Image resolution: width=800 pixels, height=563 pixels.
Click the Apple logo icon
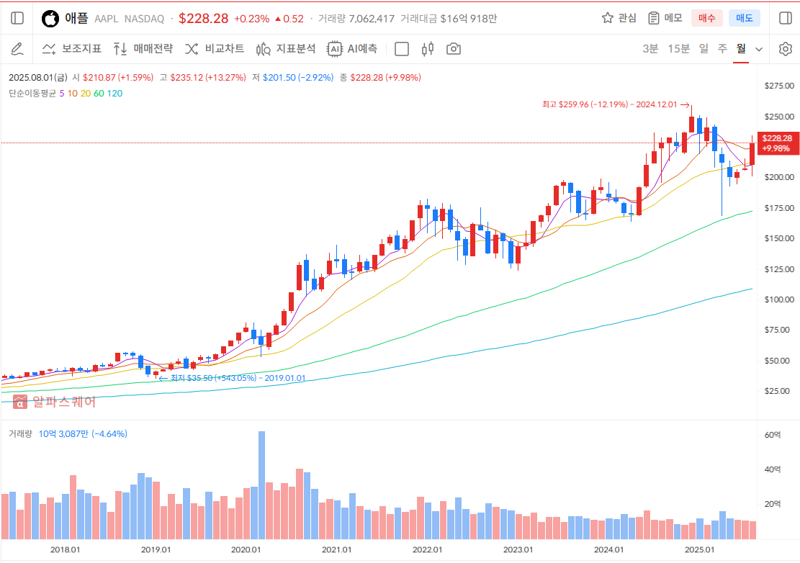pyautogui.click(x=50, y=19)
